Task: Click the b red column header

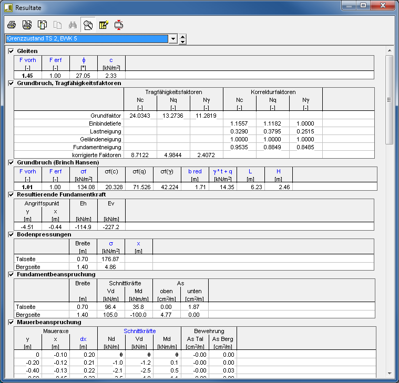Action: point(195,171)
